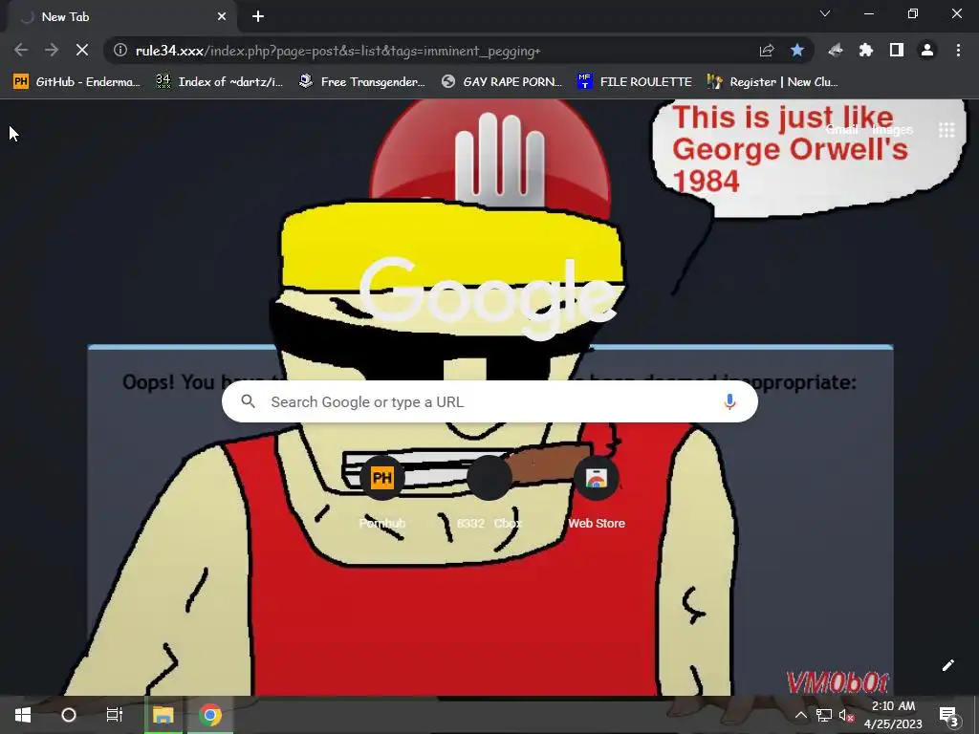Show hidden tray icons
979x734 pixels.
click(800, 715)
